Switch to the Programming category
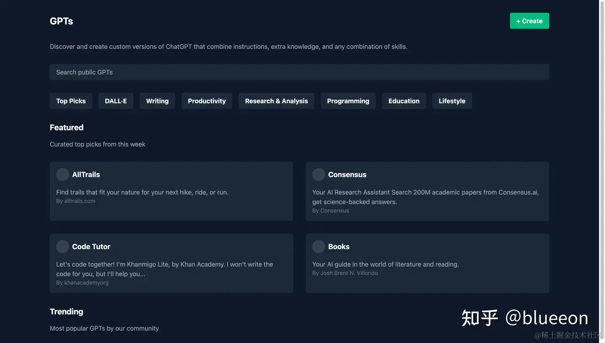 click(x=348, y=101)
